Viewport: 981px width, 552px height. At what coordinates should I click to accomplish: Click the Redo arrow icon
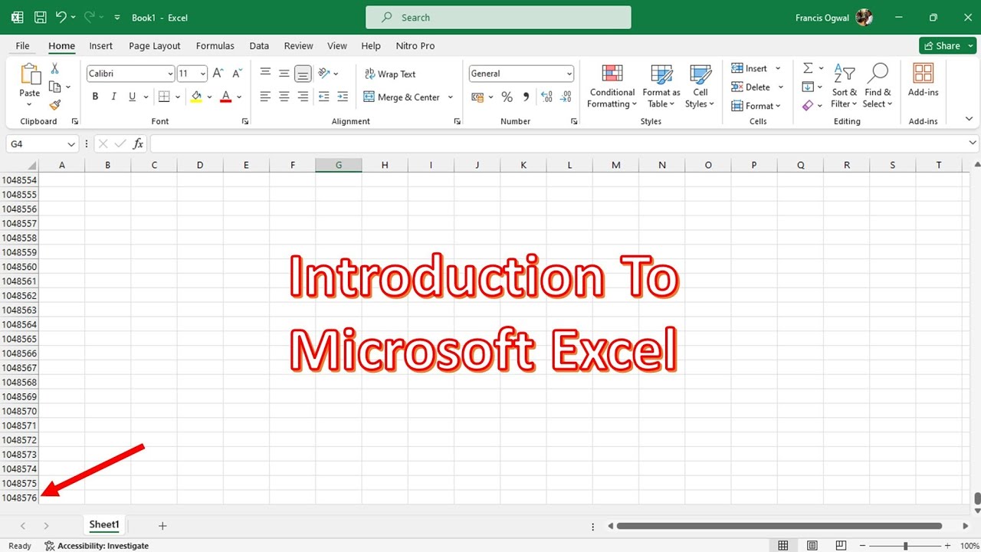point(90,17)
